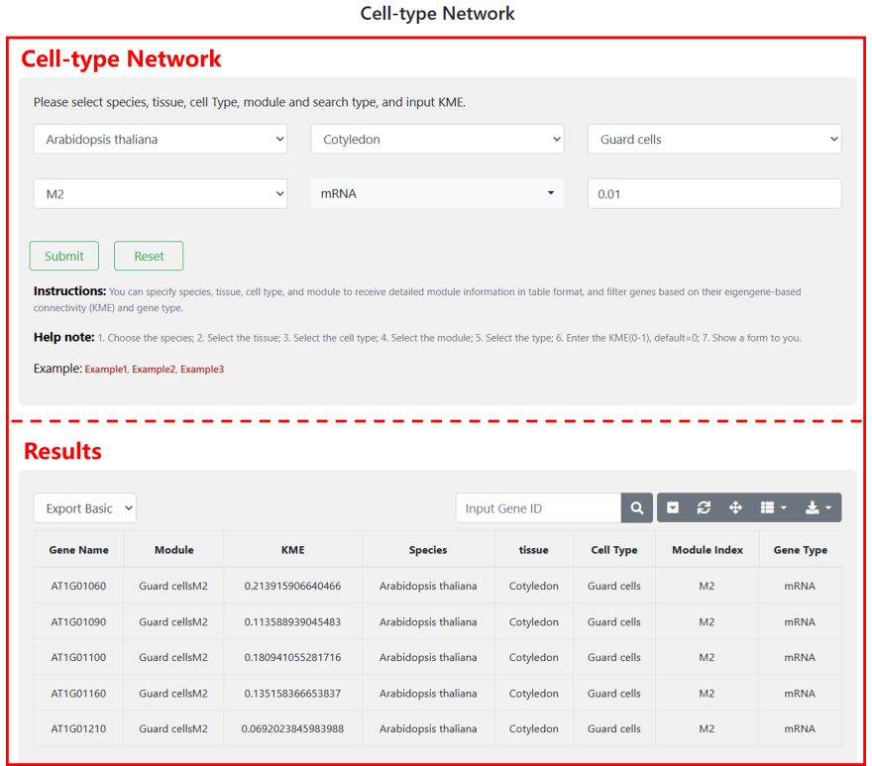Focus the Input Gene ID search box
The height and width of the screenshot is (766, 872).
point(538,508)
